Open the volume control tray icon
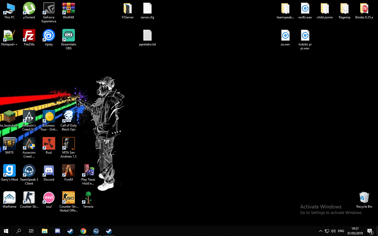Viewport: 378px width, 236px height. [x=333, y=231]
